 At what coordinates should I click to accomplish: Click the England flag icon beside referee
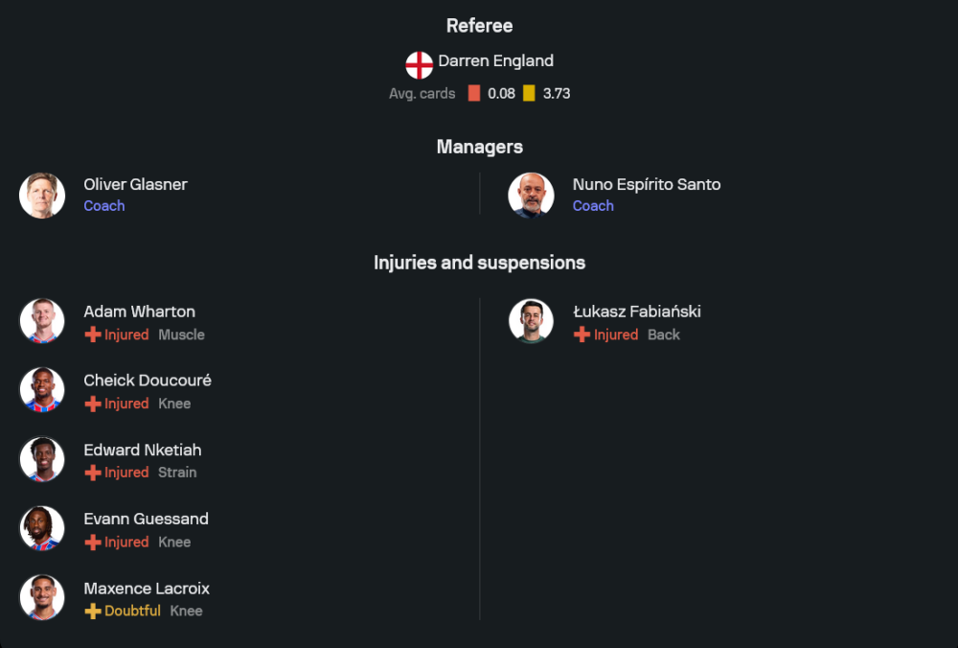[x=419, y=65]
